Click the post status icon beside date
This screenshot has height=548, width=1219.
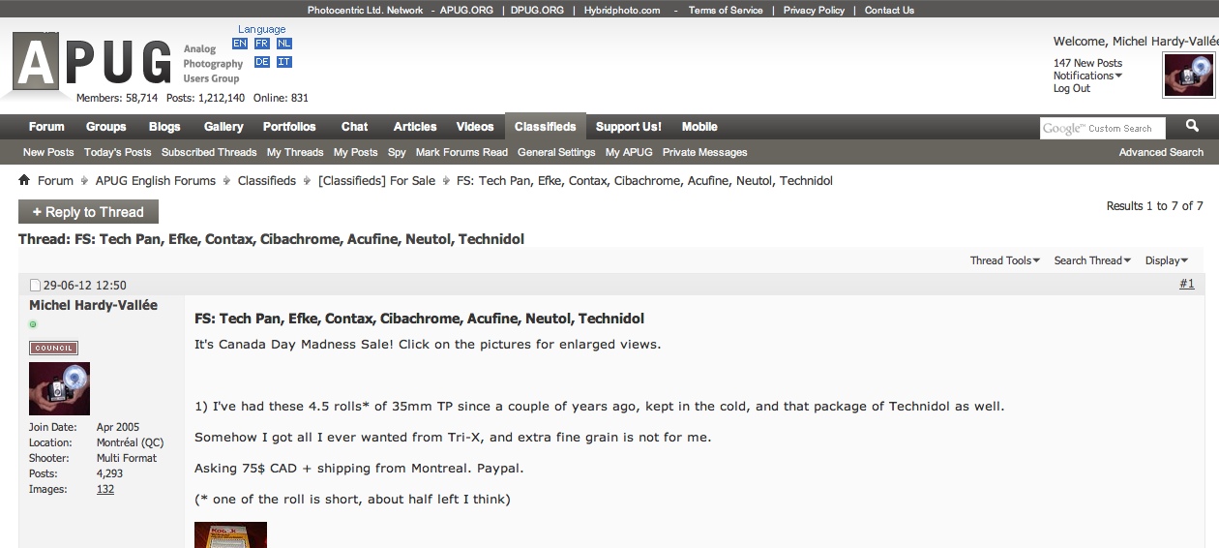pyautogui.click(x=35, y=285)
